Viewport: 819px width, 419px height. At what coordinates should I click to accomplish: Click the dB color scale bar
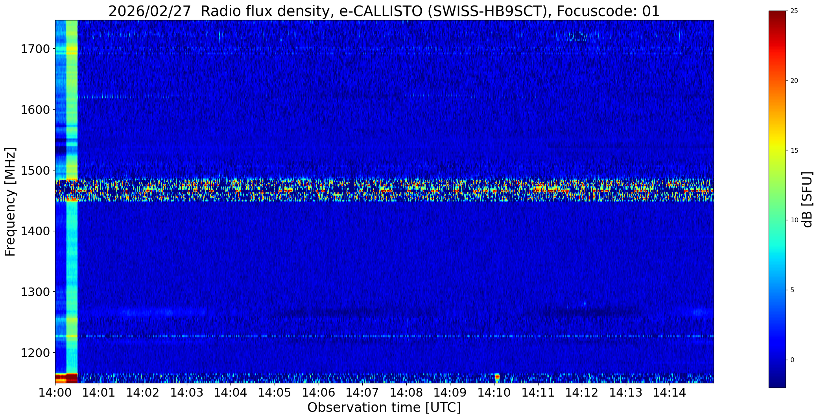click(x=777, y=199)
